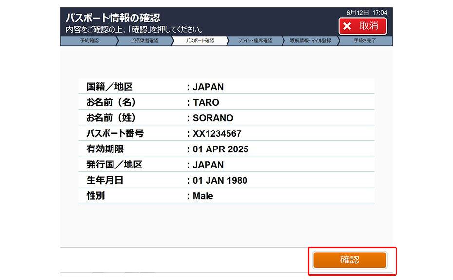Click the instruction text below the title
This screenshot has width=453, height=280.
pyautogui.click(x=134, y=30)
